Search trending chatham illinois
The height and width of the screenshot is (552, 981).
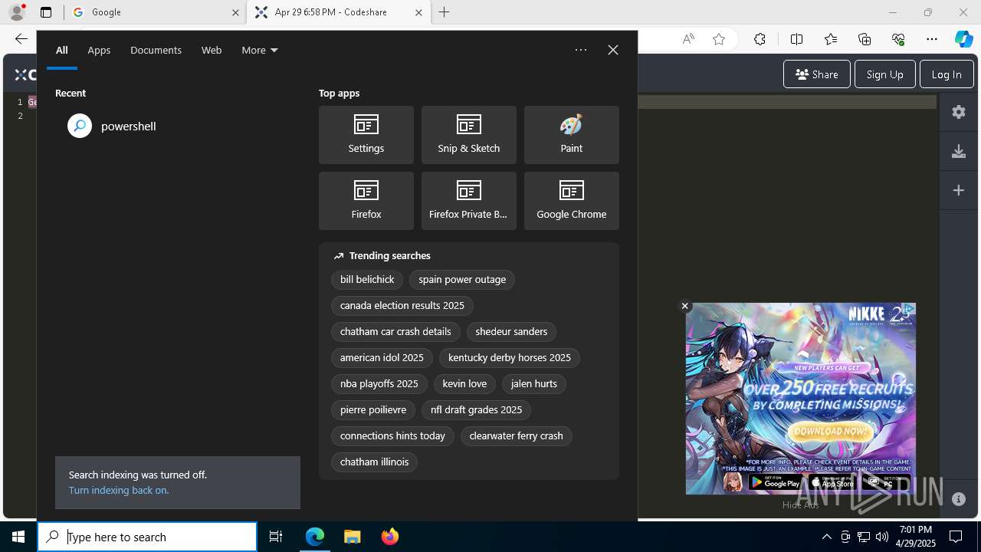tap(375, 462)
